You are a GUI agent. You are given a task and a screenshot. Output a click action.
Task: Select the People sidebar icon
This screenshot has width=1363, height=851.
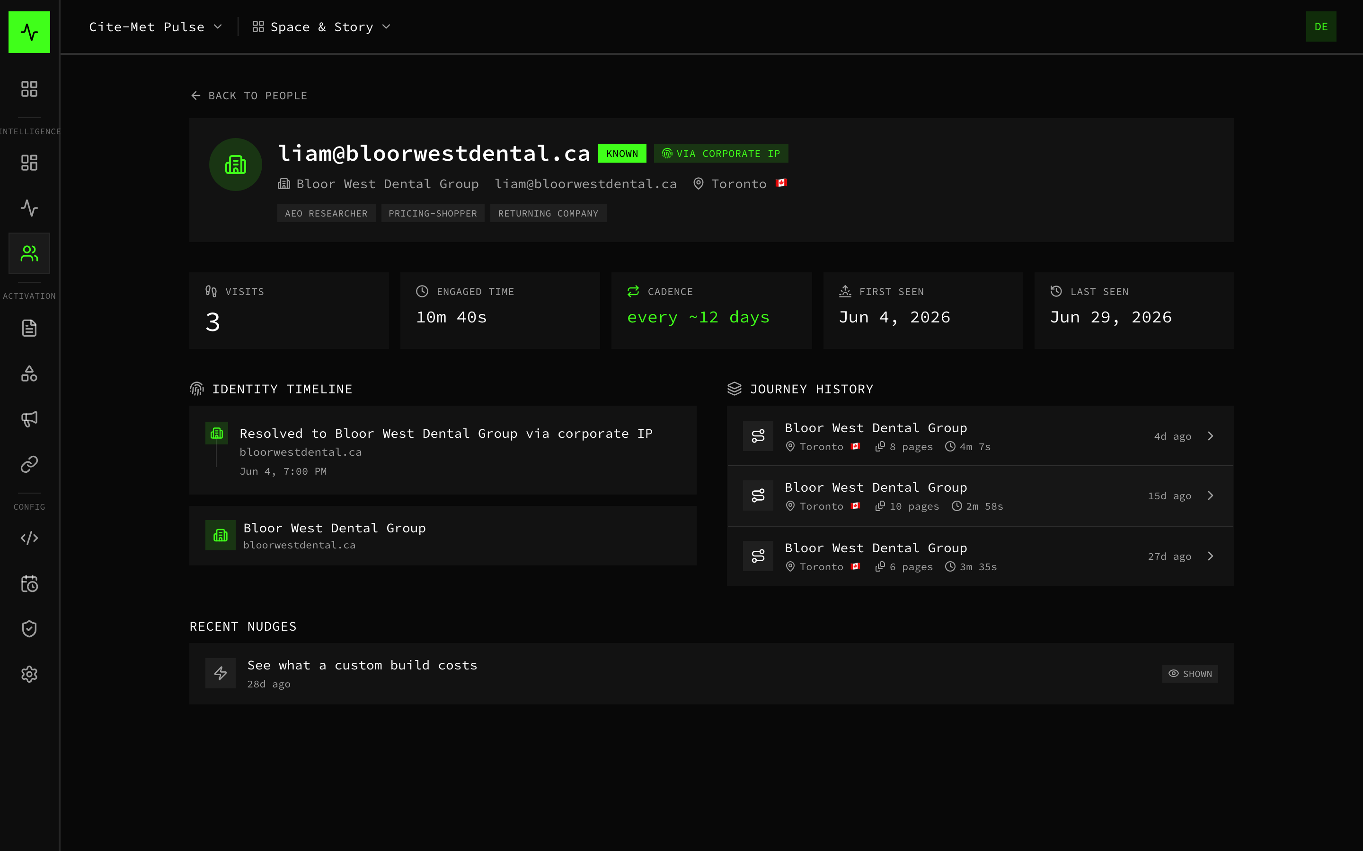(x=29, y=253)
